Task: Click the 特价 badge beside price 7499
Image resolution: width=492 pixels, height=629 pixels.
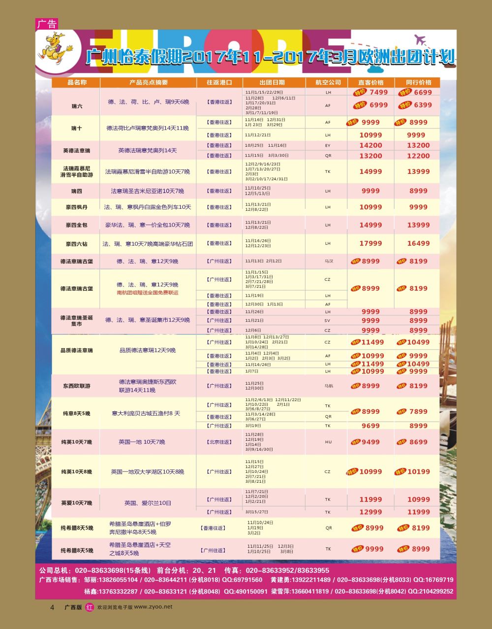Action: [x=360, y=92]
